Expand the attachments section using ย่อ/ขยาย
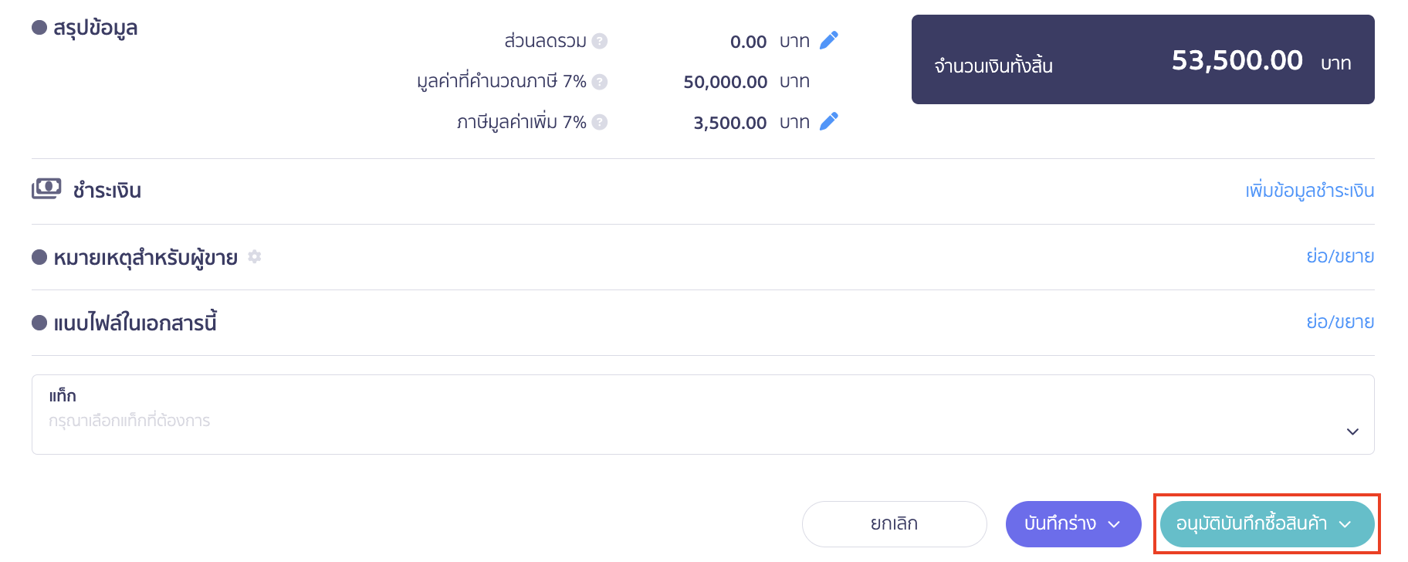The width and height of the screenshot is (1408, 562). (1342, 320)
